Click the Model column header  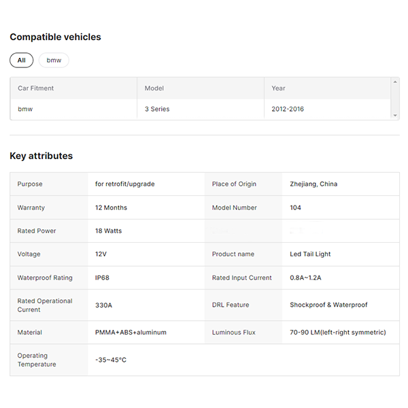pos(154,88)
